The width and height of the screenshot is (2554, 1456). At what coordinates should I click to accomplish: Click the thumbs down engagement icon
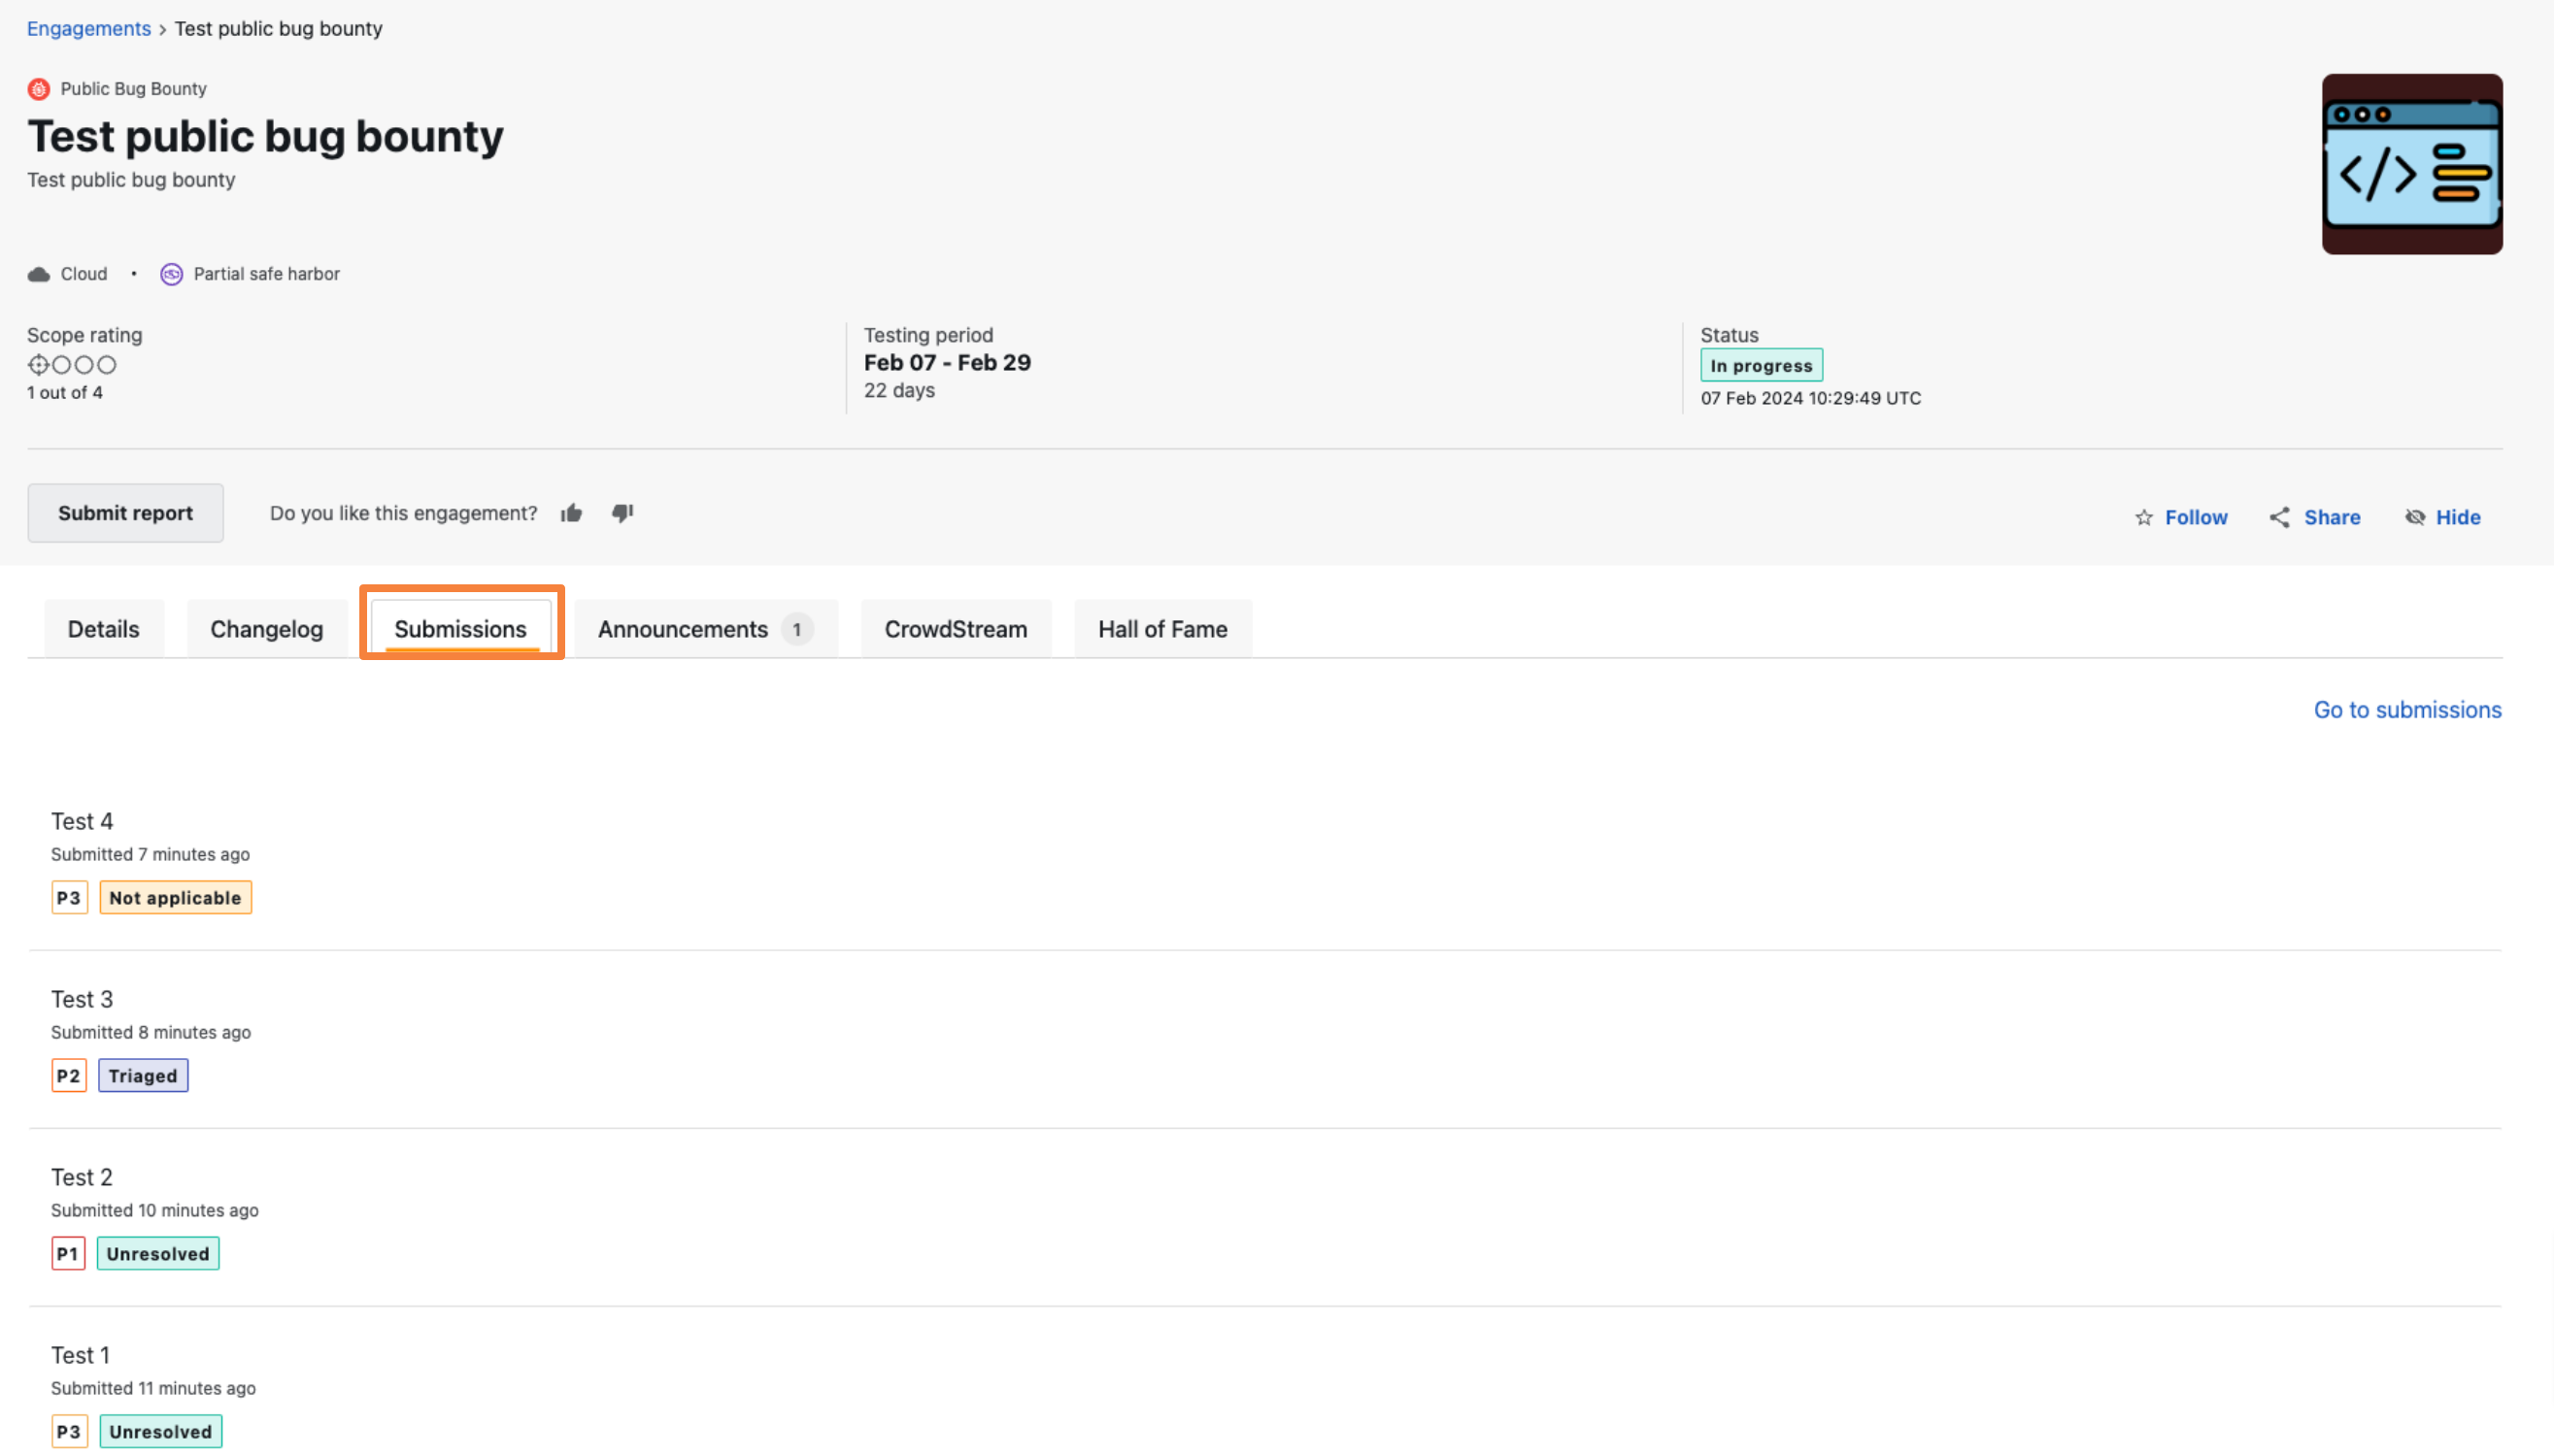click(622, 513)
